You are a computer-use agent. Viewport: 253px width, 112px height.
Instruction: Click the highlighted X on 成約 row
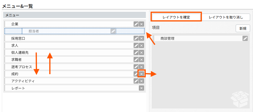point(141,74)
